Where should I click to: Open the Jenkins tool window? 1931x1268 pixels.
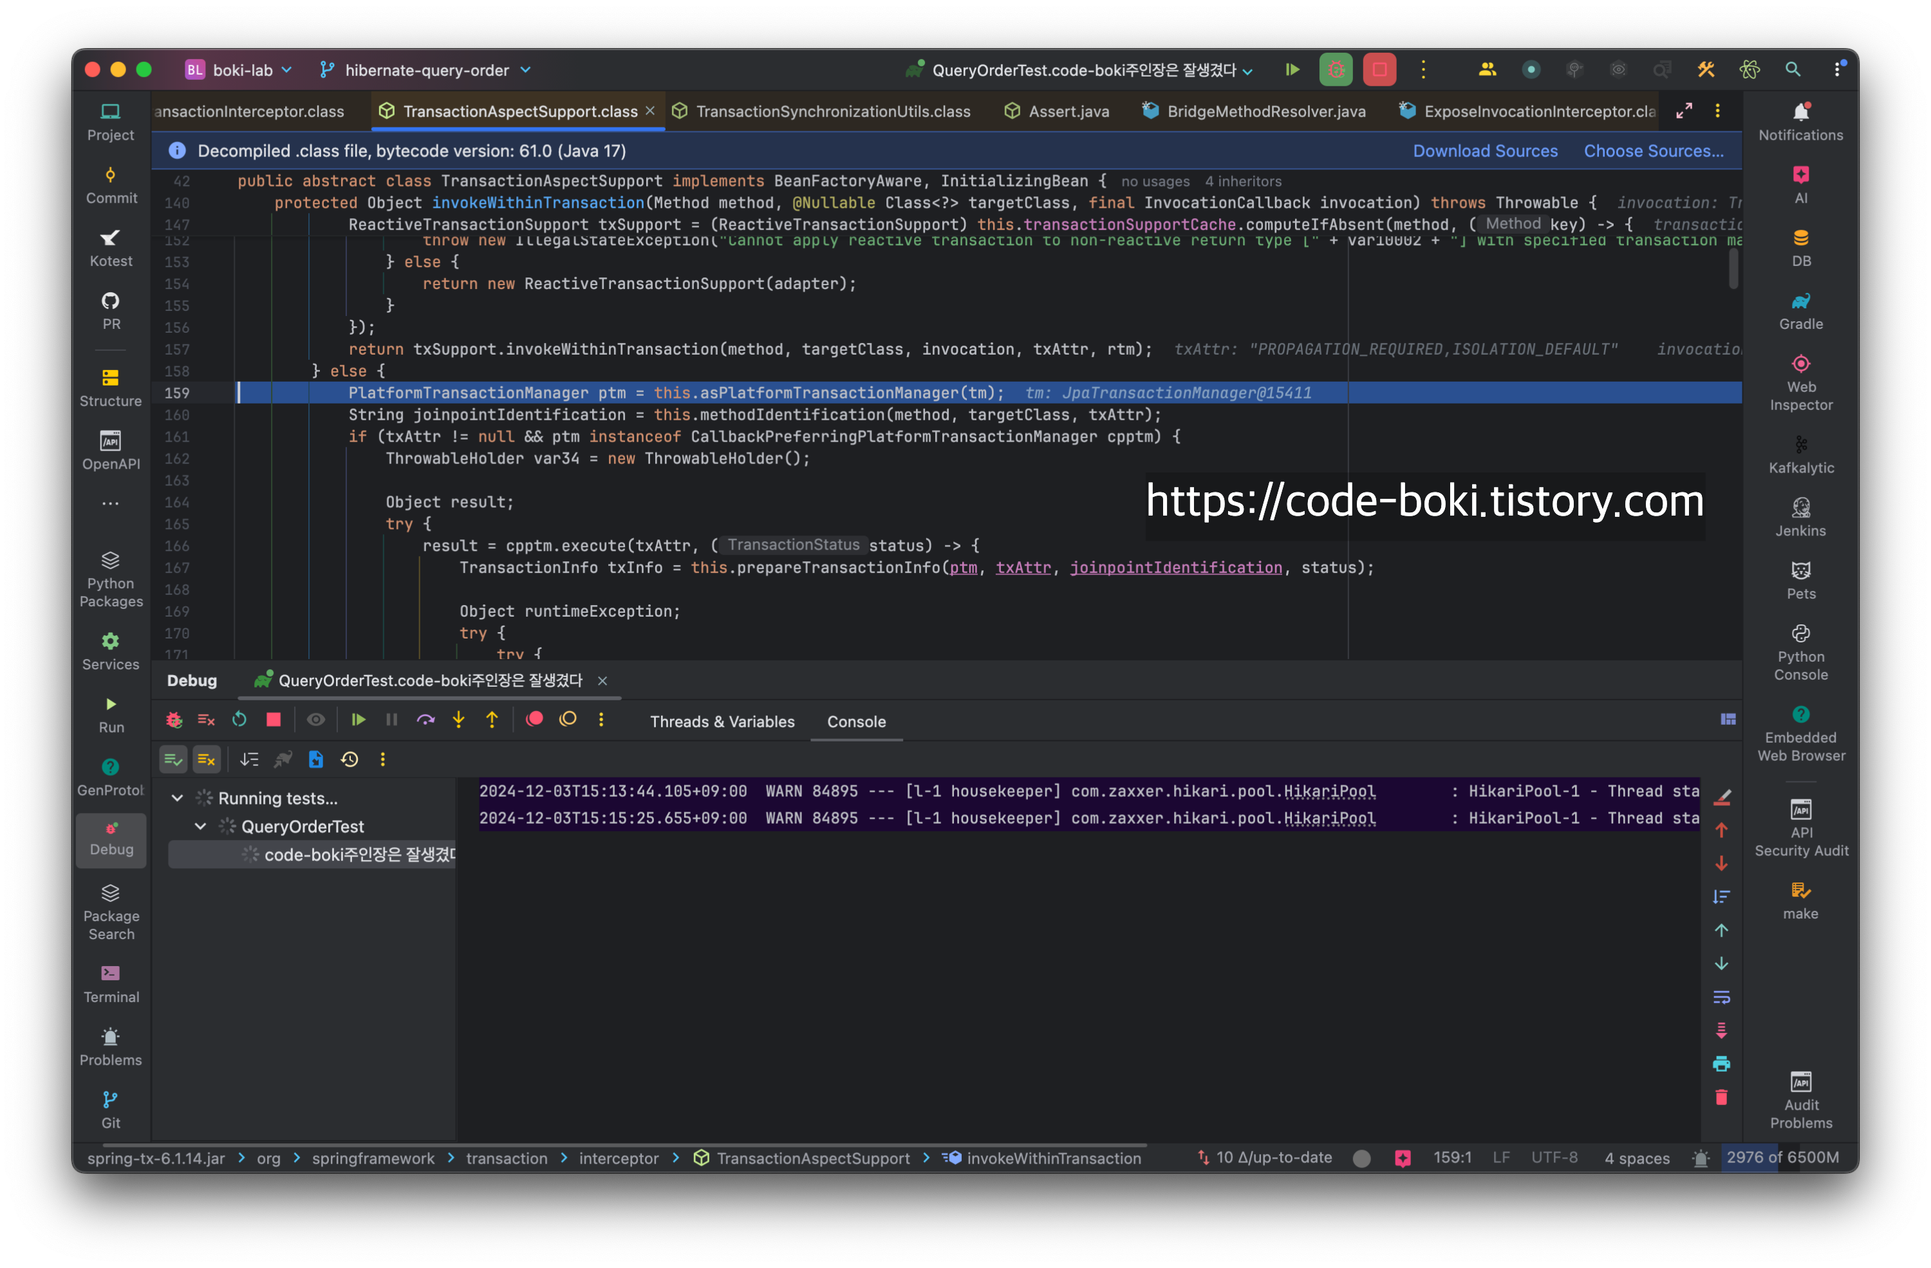1800,517
